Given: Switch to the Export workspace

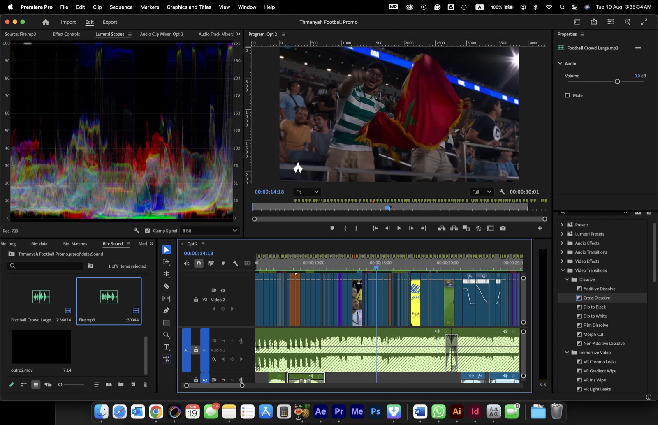Looking at the screenshot, I should click(110, 22).
